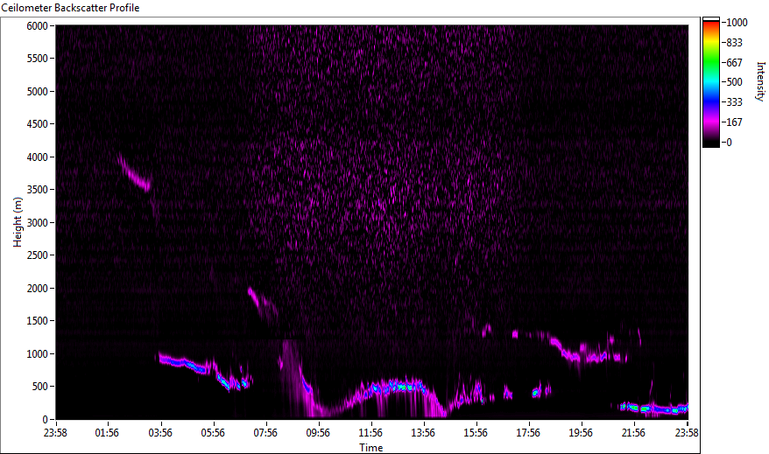769x454 pixels.
Task: Click the 2000 height axis value
Action: pyautogui.click(x=38, y=289)
